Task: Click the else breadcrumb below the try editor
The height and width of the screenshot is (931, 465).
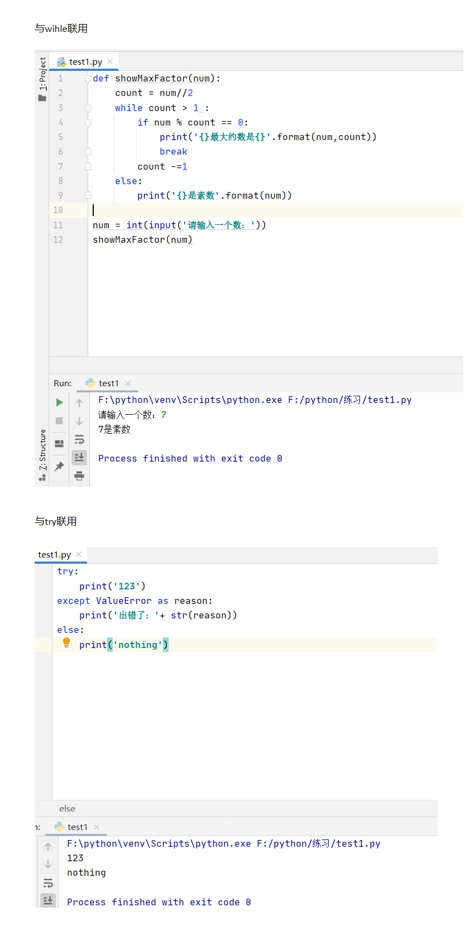Action: pos(67,809)
